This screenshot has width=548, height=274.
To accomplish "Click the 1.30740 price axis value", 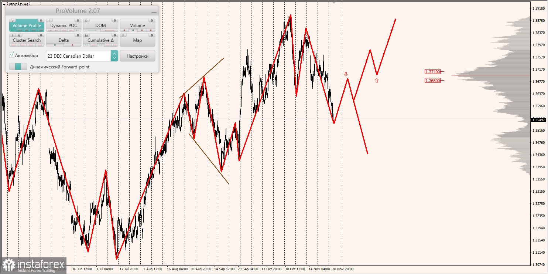I will [539, 265].
